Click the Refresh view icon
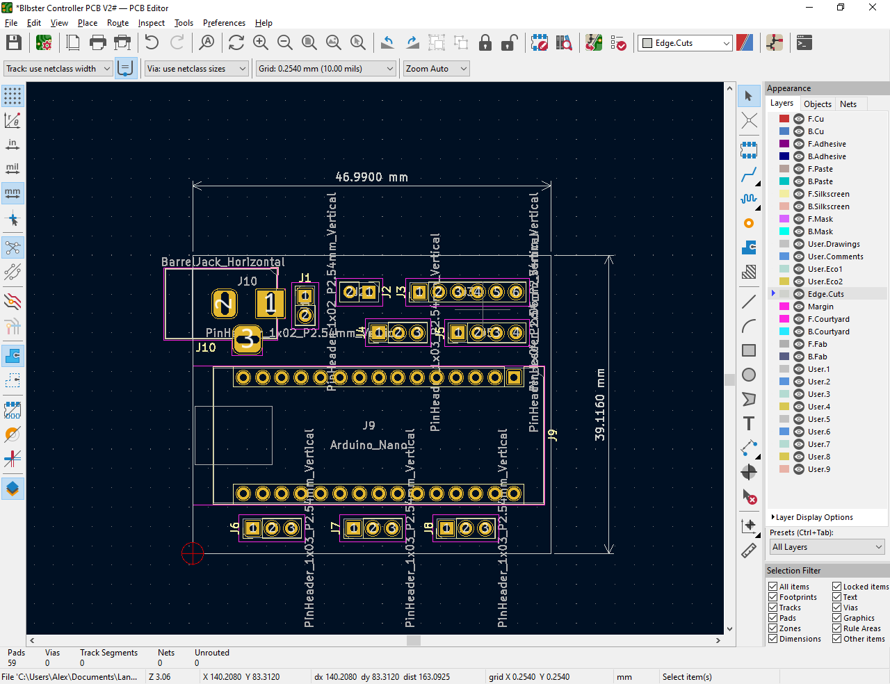 pyautogui.click(x=236, y=43)
